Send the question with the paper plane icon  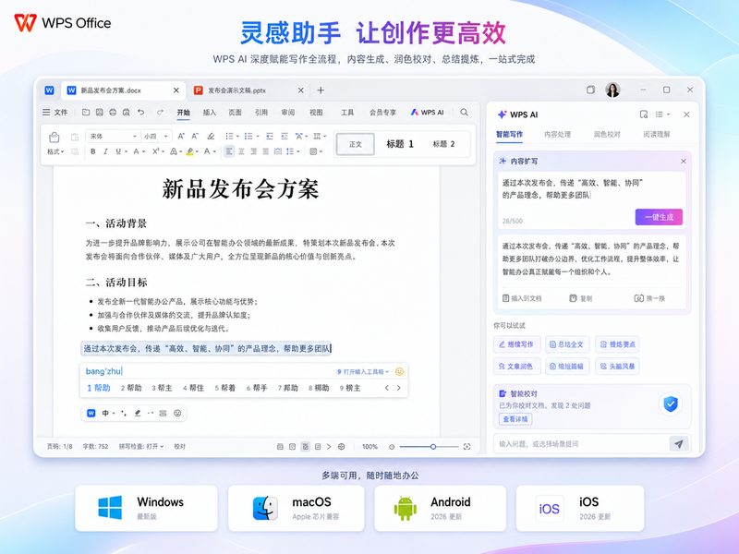pos(679,444)
